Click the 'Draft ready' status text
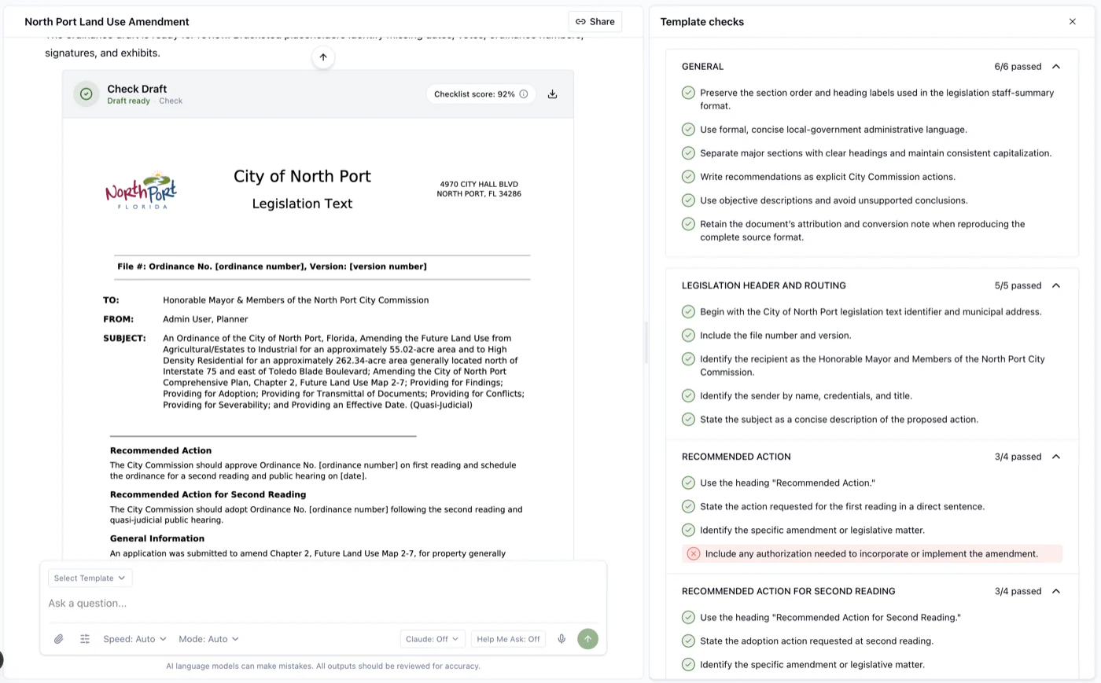This screenshot has width=1101, height=683. 128,101
